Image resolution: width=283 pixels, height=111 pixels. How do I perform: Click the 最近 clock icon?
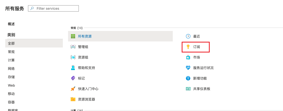point(188,36)
